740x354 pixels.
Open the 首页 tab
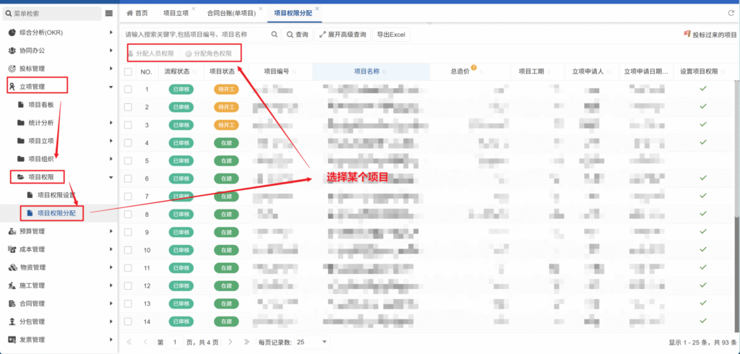137,13
